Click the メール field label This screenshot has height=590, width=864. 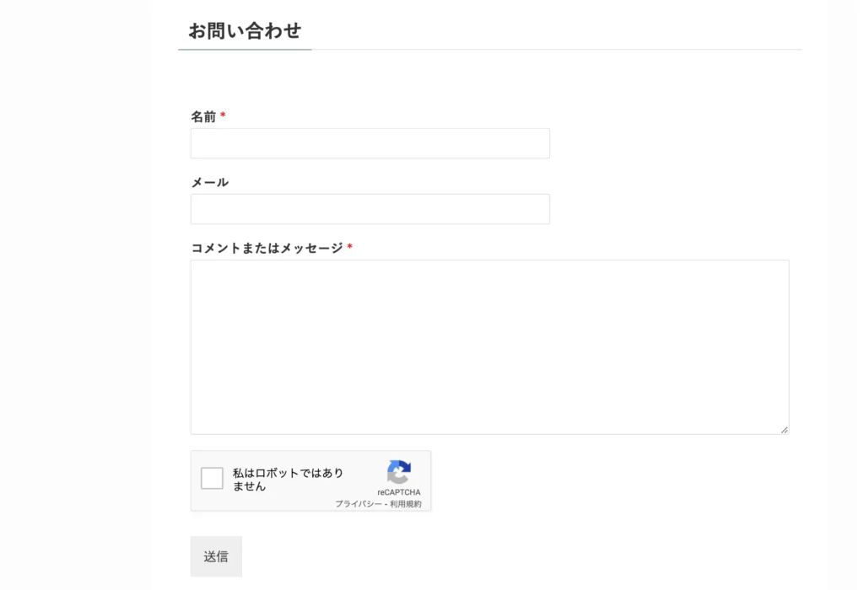[x=210, y=182]
